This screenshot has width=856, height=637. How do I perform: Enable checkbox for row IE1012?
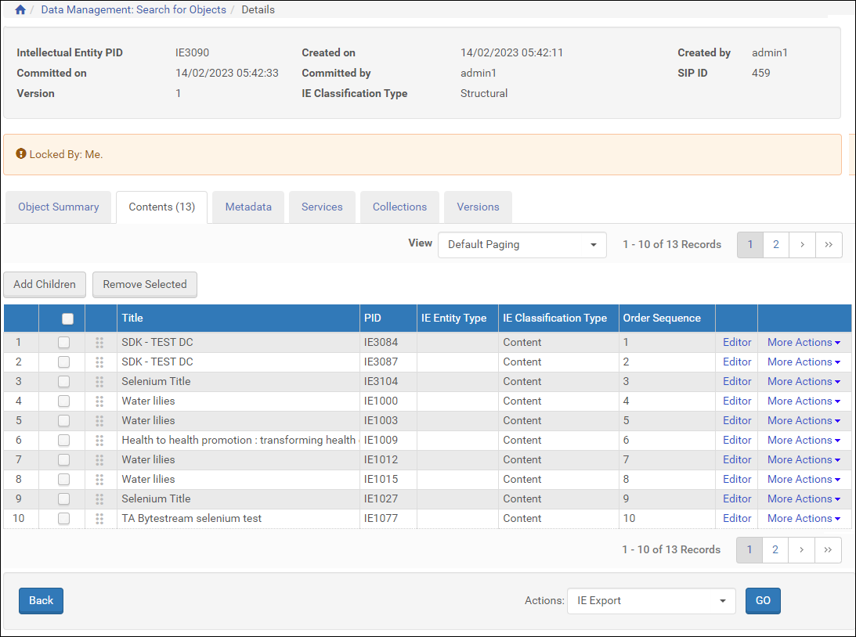tap(64, 460)
